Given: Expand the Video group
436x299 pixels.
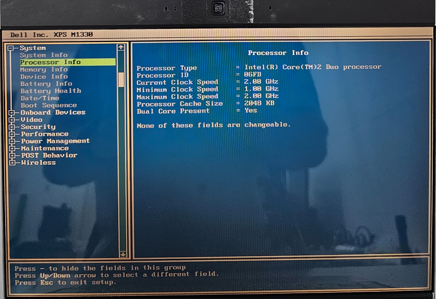Looking at the screenshot, I should point(12,120).
